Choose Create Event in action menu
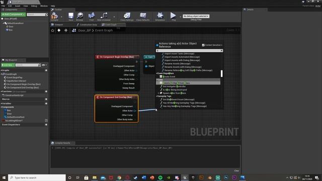This screenshot has height=181, width=322. click(x=169, y=77)
